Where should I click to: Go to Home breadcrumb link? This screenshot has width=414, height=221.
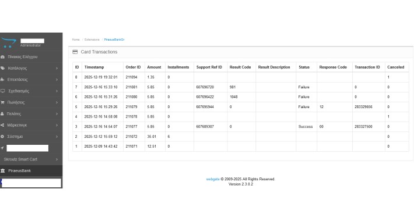click(76, 40)
